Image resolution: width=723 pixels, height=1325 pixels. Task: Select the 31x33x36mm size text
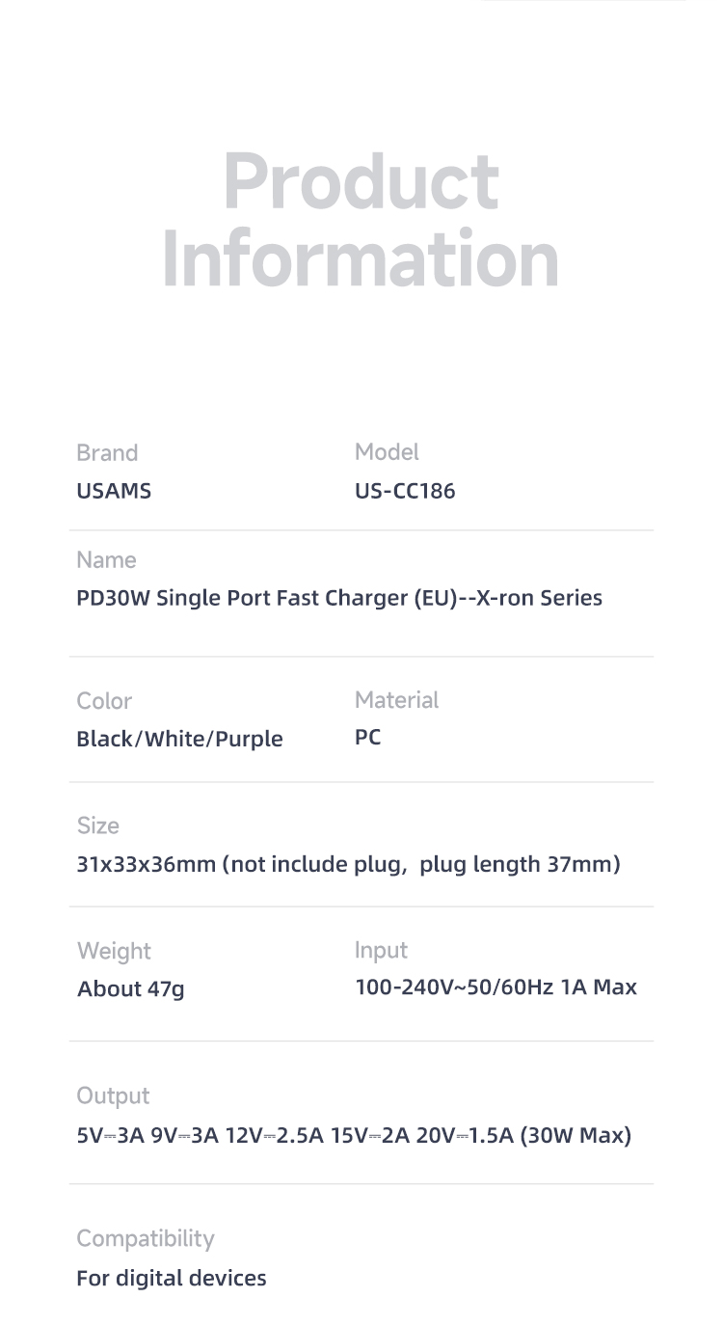(x=348, y=864)
